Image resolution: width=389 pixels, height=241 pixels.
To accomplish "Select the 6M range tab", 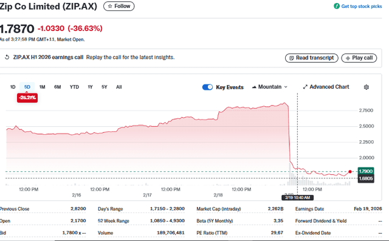I will tap(58, 87).
